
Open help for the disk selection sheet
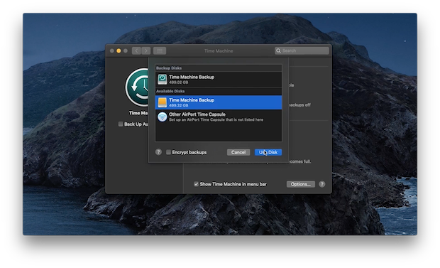[x=158, y=152]
